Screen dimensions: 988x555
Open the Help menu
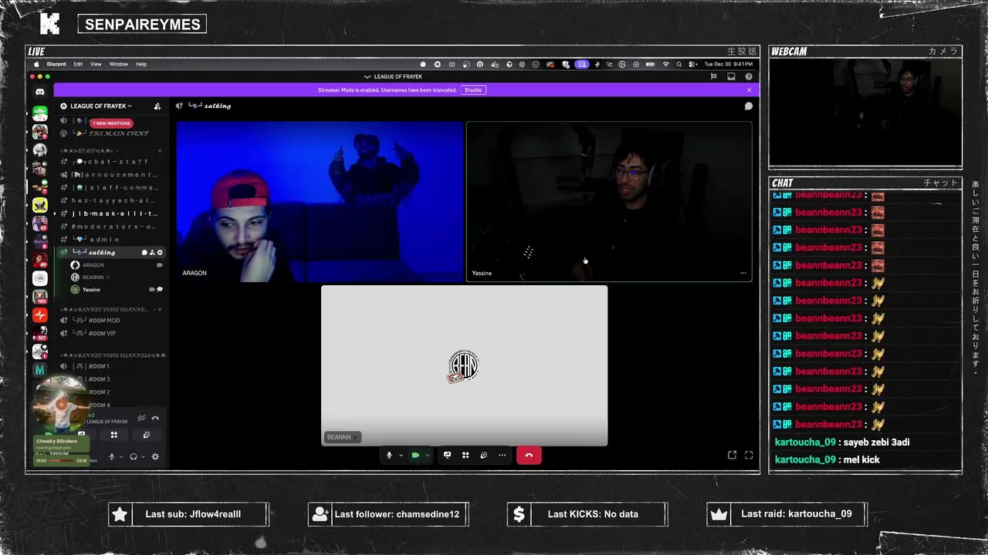coord(141,64)
